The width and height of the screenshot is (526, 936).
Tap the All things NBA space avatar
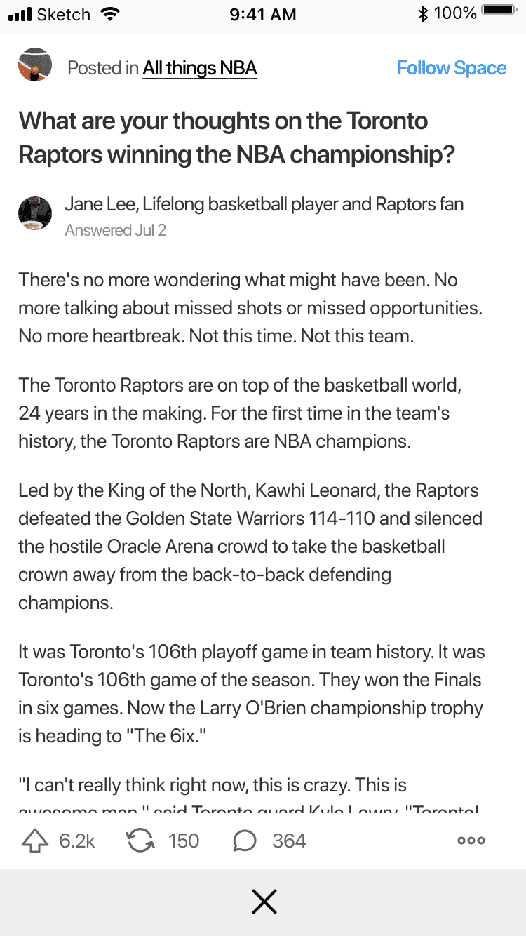[35, 65]
